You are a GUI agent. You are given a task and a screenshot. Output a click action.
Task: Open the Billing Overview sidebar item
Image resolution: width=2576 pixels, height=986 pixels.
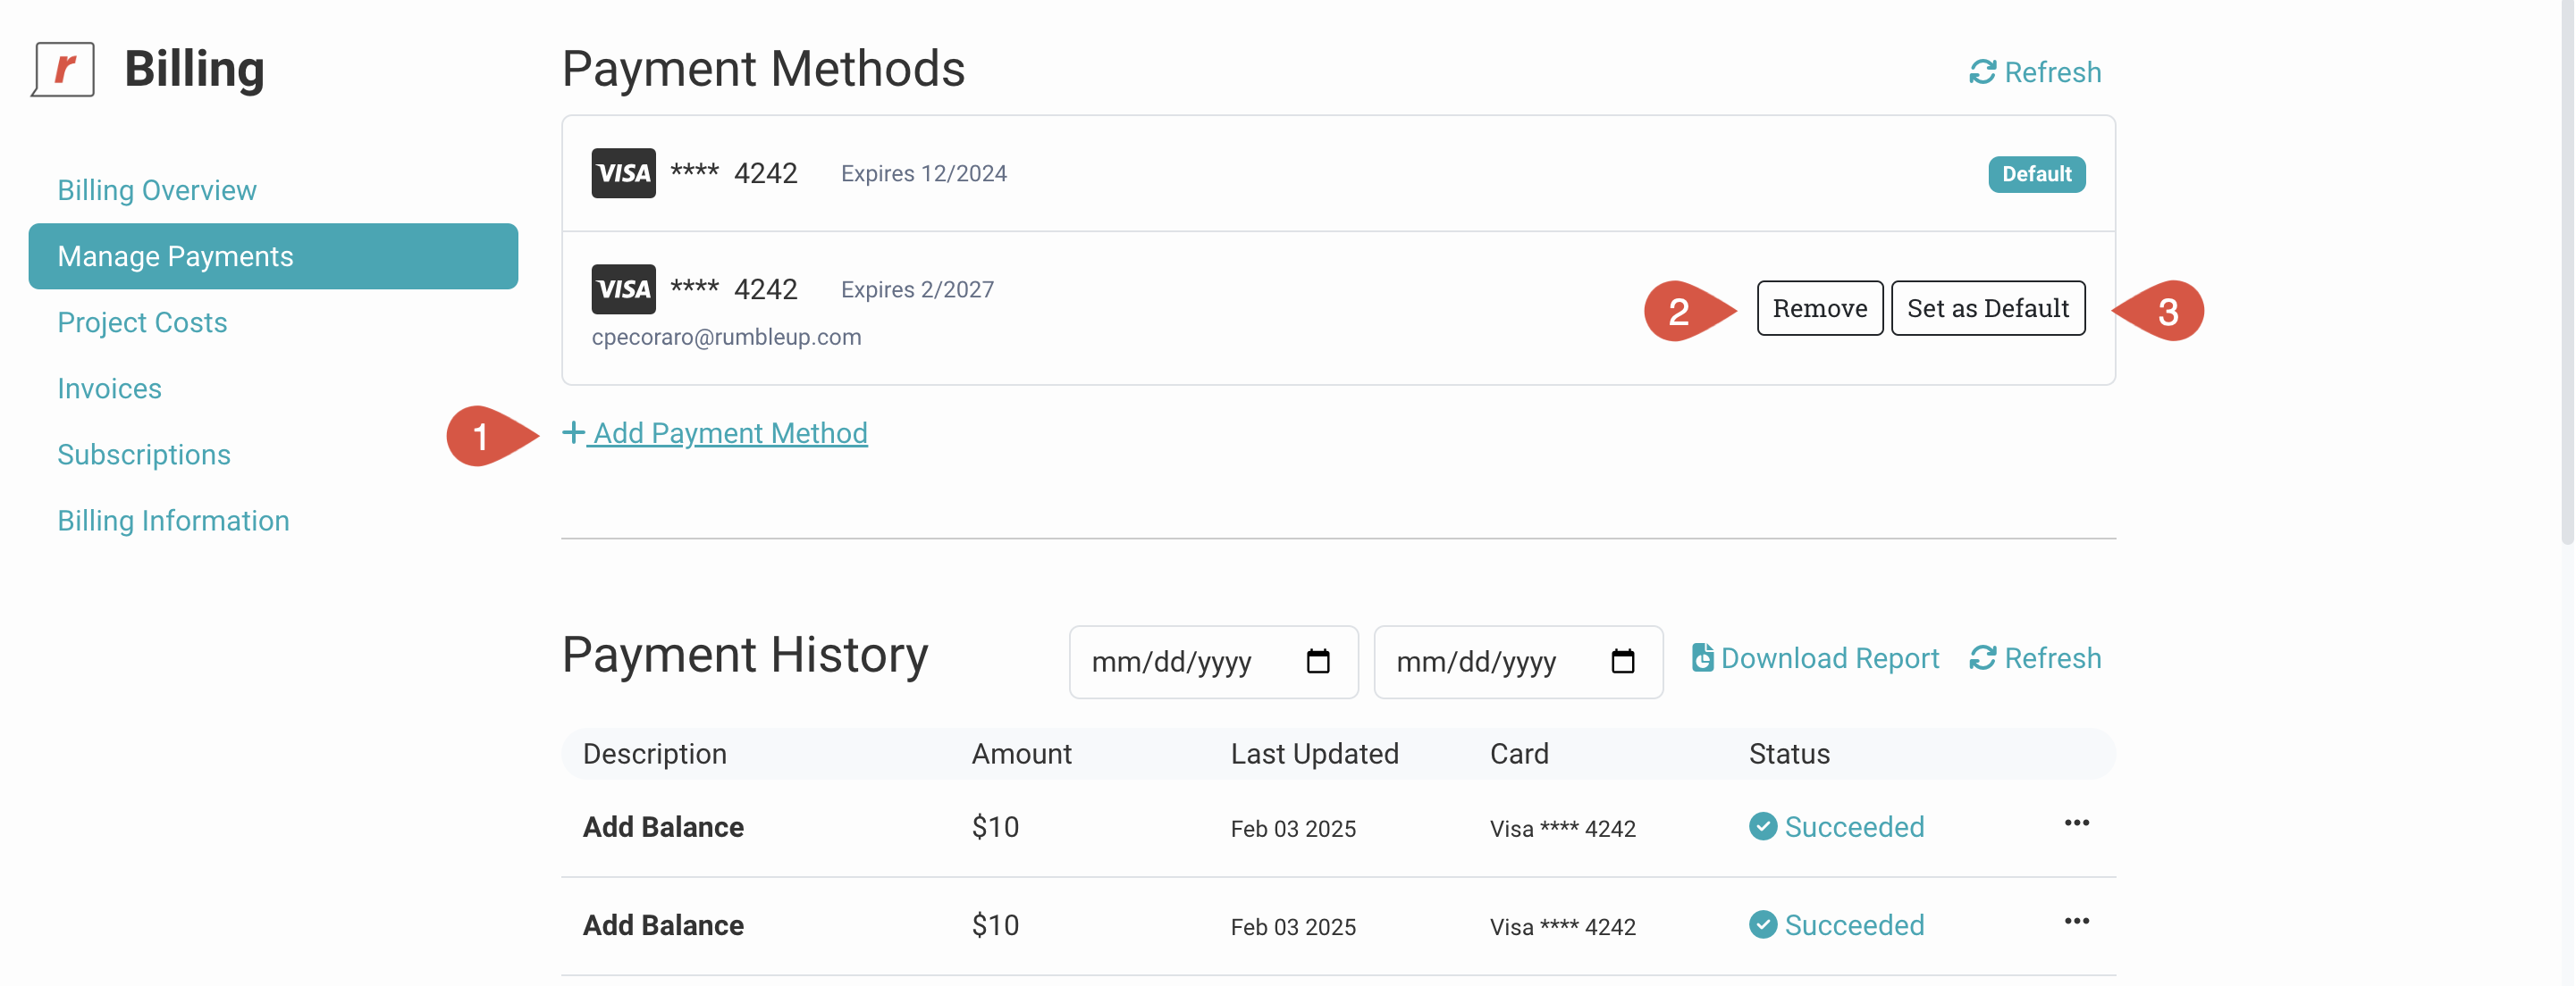(x=157, y=190)
